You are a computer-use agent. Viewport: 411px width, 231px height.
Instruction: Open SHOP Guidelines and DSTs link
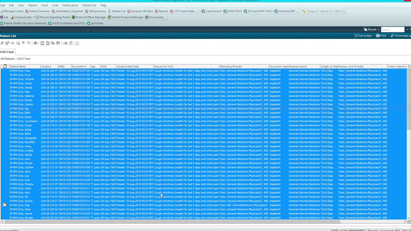(66, 23)
